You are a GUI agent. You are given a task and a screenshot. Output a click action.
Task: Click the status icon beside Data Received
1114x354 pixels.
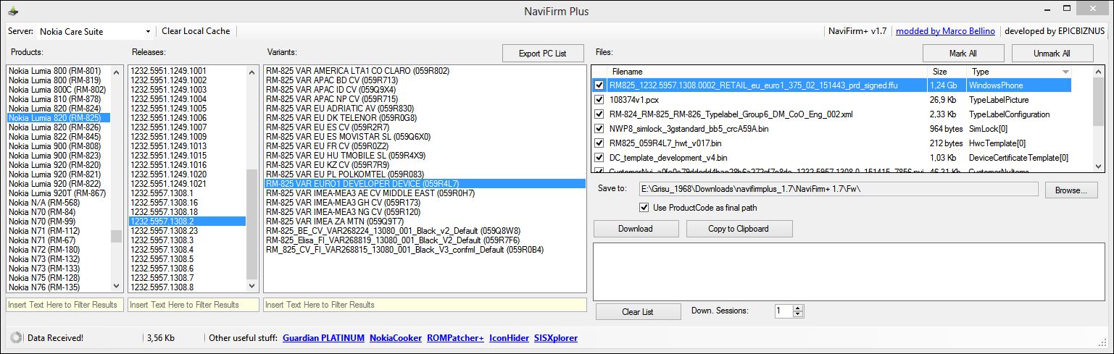(x=16, y=337)
